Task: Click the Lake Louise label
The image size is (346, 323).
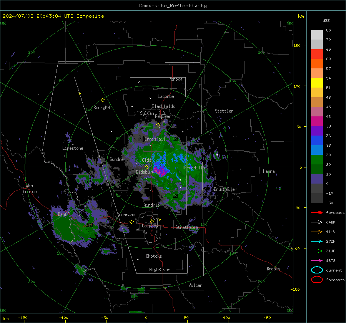Action: point(30,189)
